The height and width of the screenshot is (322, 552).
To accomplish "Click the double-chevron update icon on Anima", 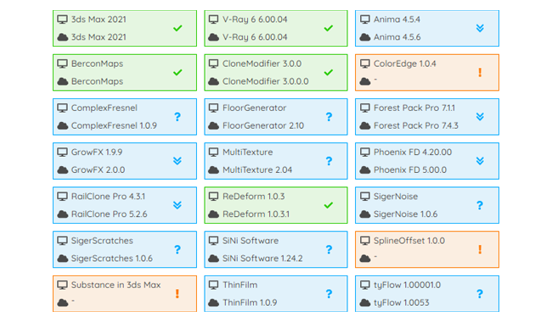I will tap(480, 28).
